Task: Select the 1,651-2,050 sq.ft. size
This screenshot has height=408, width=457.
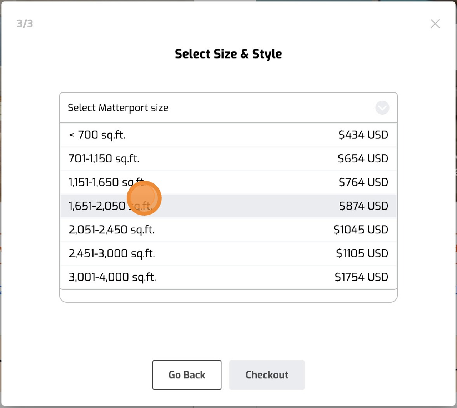Action: click(228, 206)
